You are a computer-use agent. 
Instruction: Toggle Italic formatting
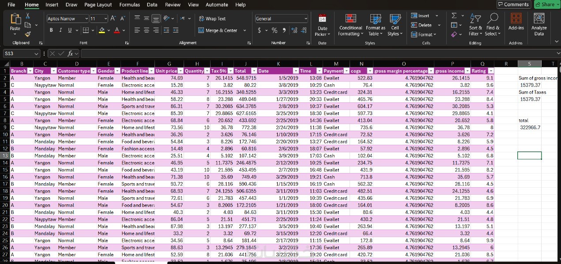61,30
